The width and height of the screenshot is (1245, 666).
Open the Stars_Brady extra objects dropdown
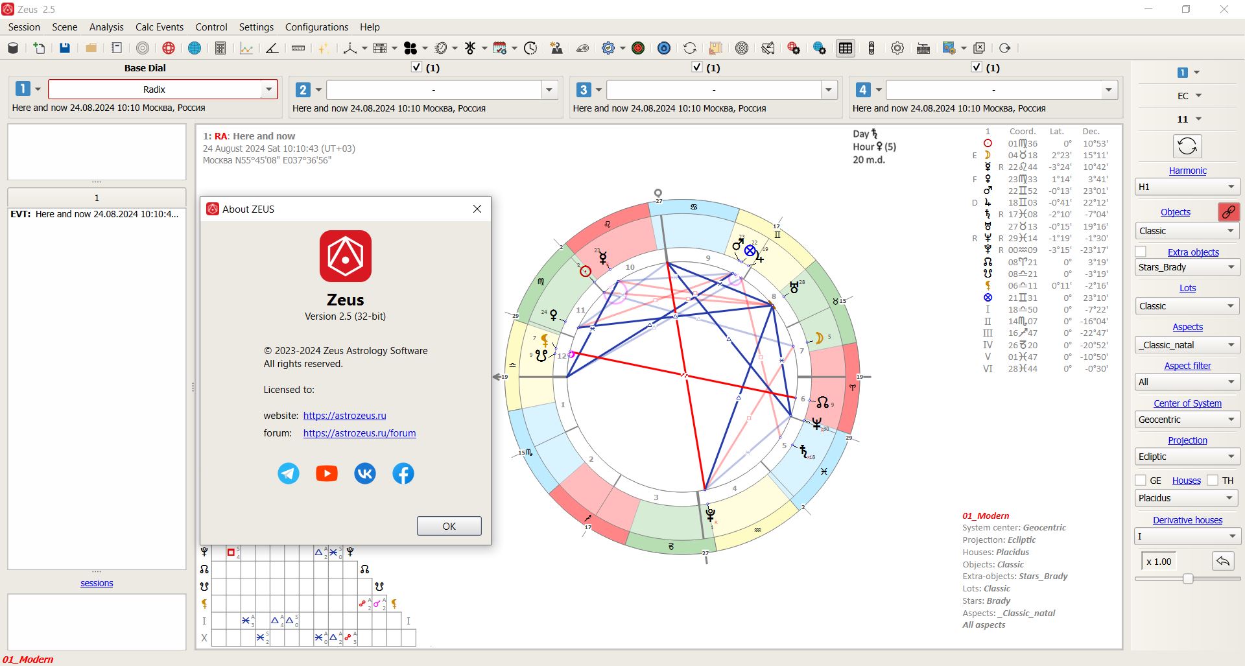click(1187, 267)
